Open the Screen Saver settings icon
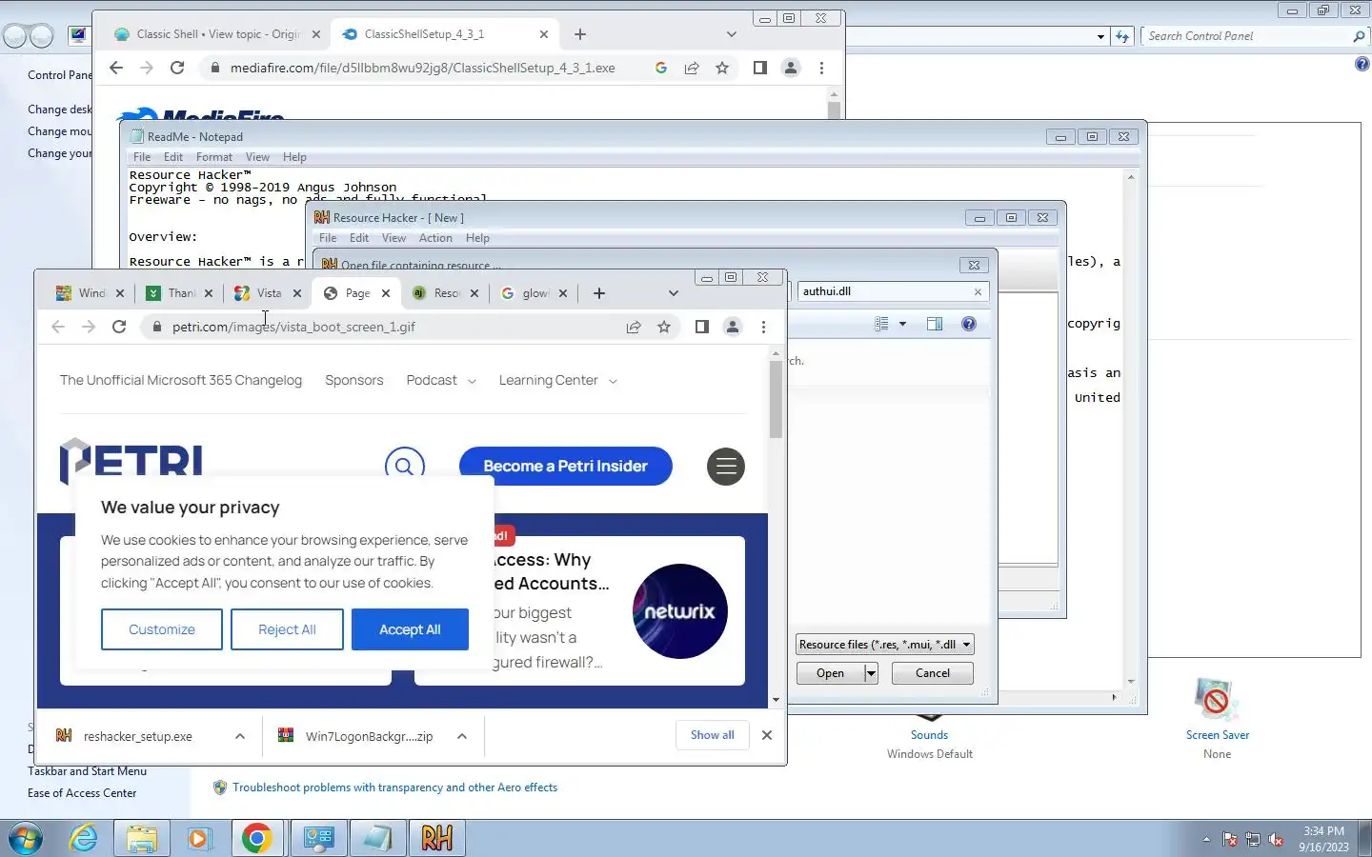1372x857 pixels. click(x=1217, y=700)
